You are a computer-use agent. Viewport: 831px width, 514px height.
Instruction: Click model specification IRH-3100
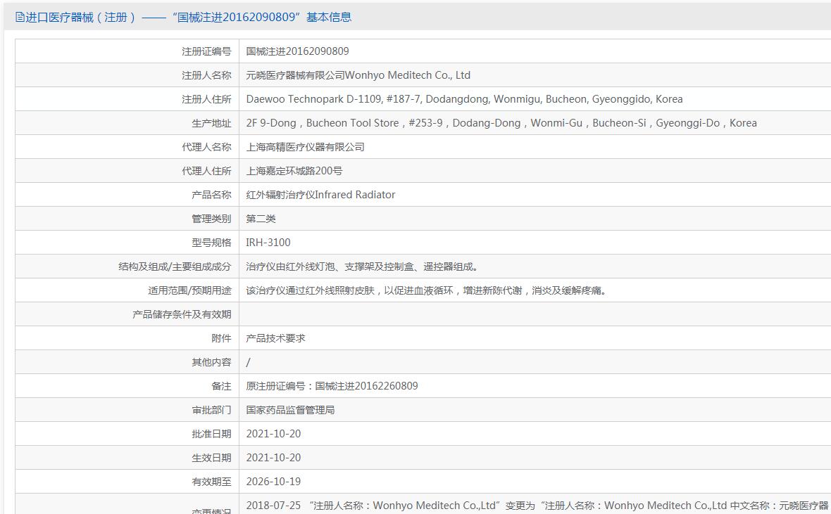point(268,243)
